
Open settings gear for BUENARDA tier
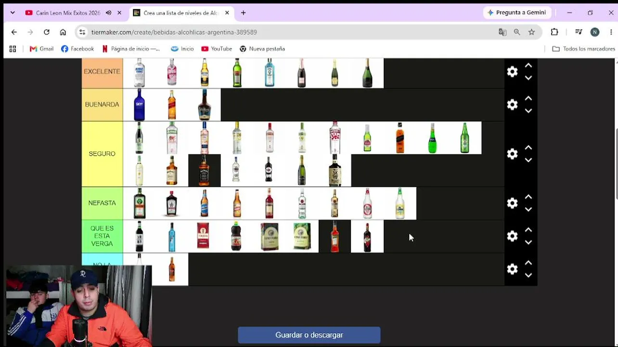(512, 105)
